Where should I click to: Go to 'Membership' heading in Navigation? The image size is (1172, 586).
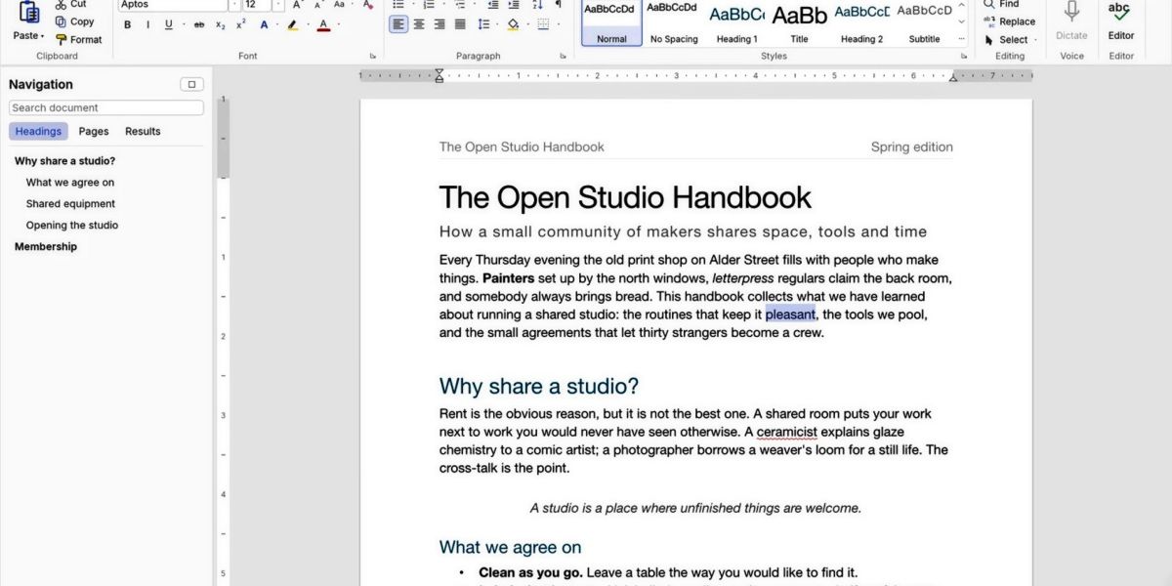(46, 247)
